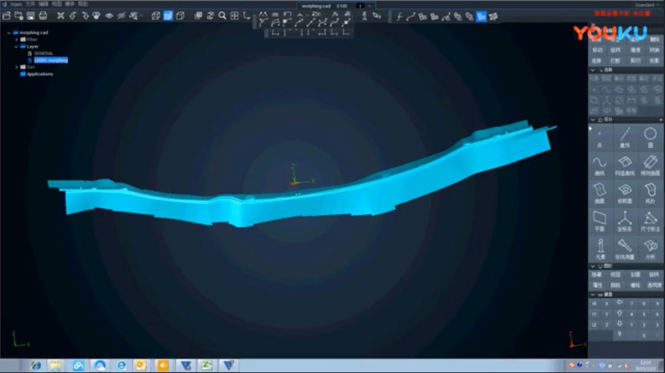The width and height of the screenshot is (665, 373).
Task: Expand the Filter tree node
Action: [17, 39]
